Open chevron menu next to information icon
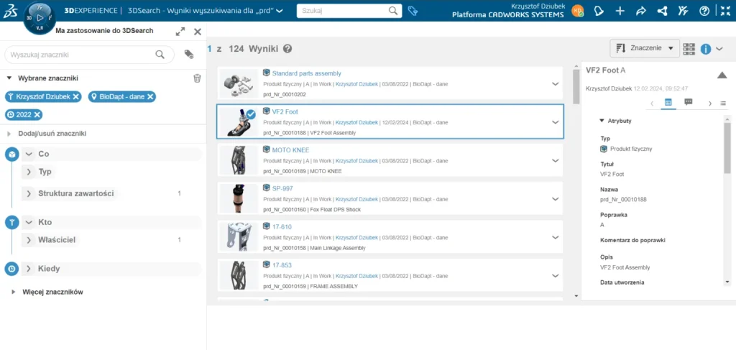 (x=720, y=49)
